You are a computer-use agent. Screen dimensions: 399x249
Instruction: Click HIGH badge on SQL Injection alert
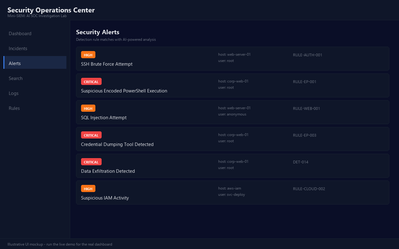pos(88,108)
